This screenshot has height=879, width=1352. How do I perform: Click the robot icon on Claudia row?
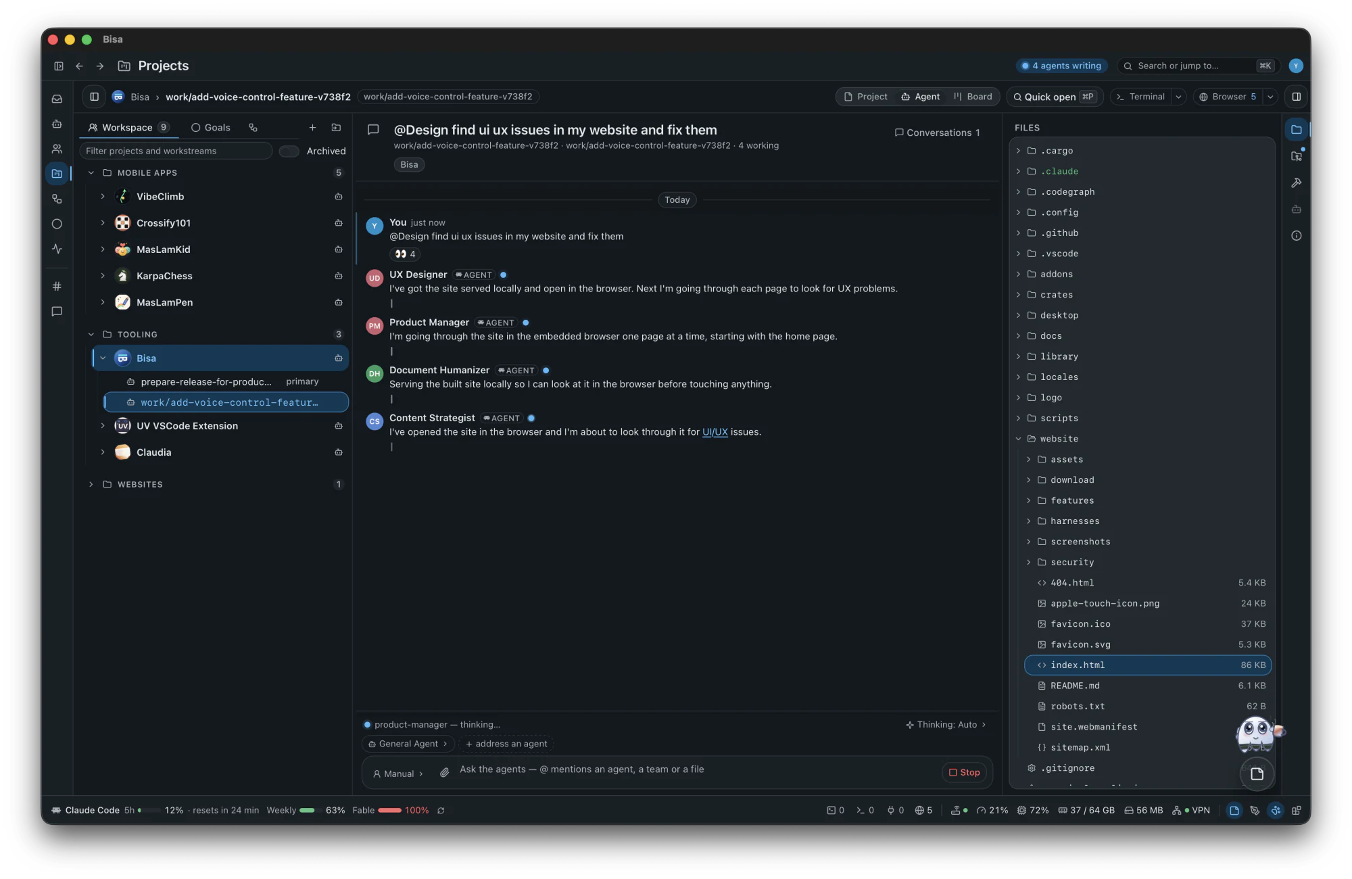click(x=339, y=452)
